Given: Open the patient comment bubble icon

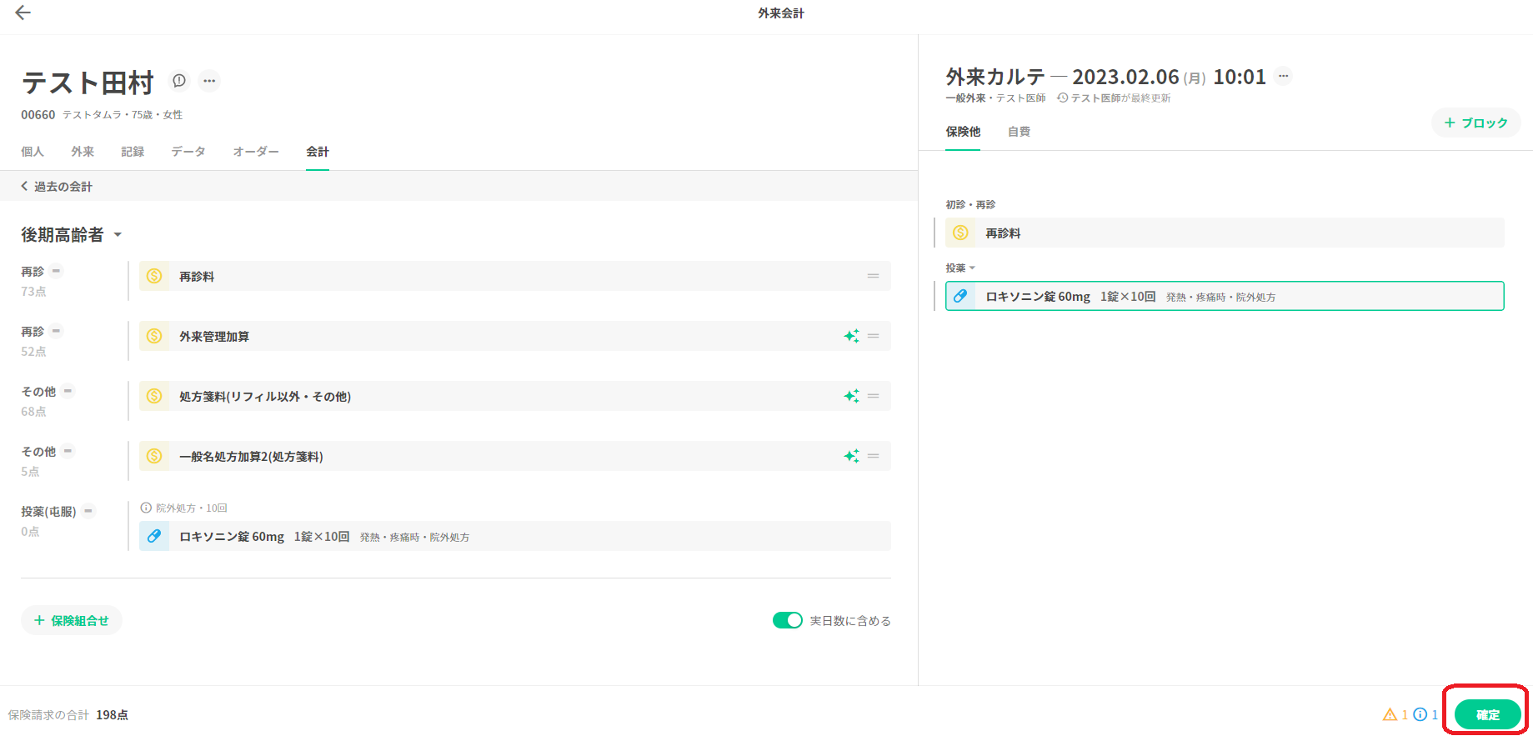Looking at the screenshot, I should coord(179,81).
